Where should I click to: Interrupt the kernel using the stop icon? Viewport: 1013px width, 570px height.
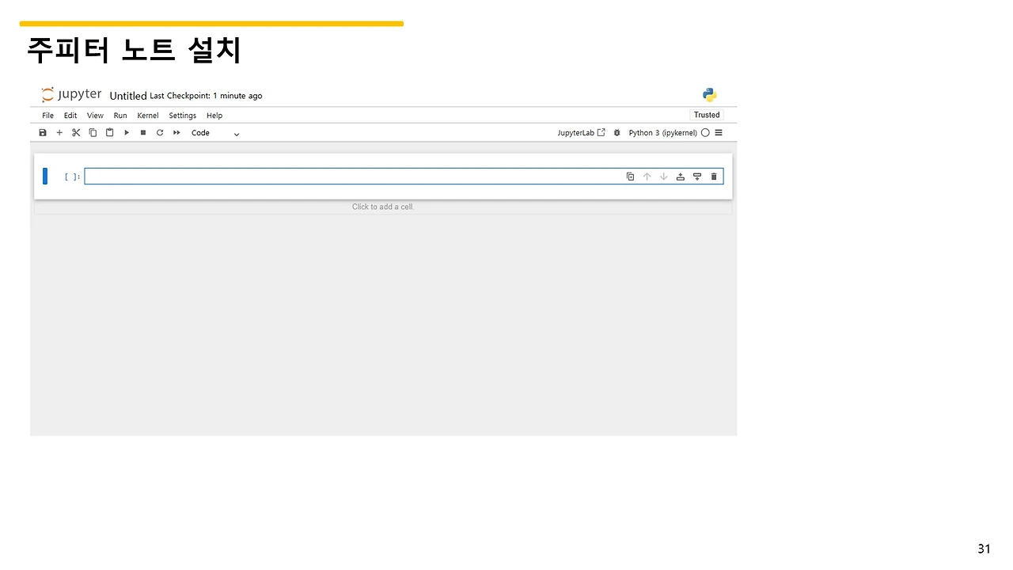pos(143,133)
